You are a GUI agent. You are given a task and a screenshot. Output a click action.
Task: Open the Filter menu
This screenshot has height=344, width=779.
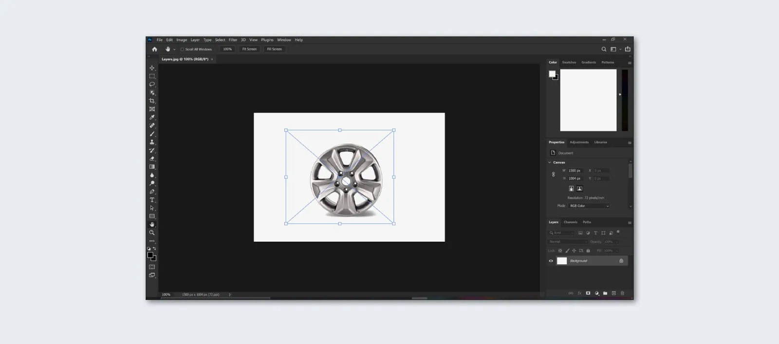(x=233, y=40)
